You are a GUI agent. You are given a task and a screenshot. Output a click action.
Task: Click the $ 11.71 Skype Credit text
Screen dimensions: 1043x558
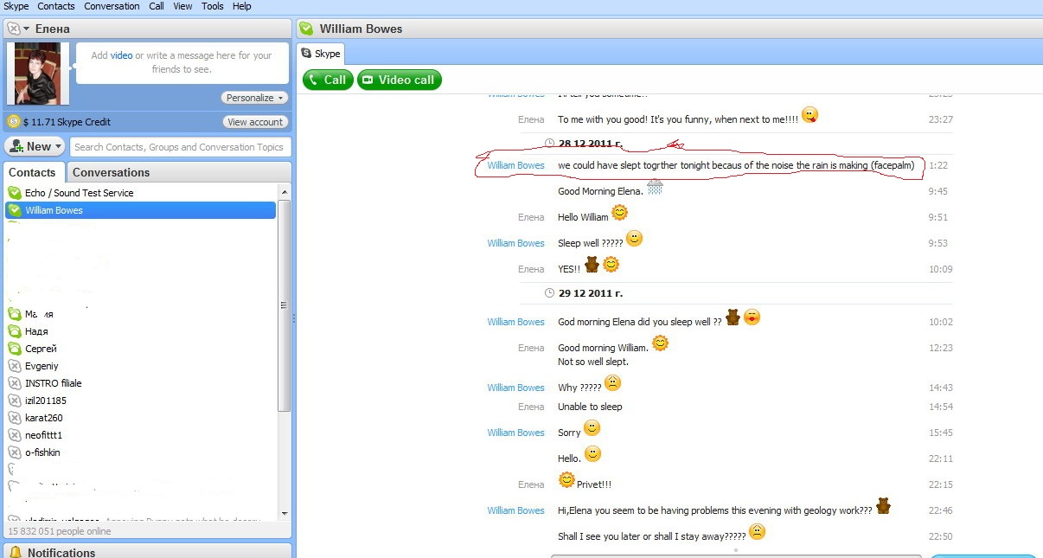pyautogui.click(x=67, y=122)
